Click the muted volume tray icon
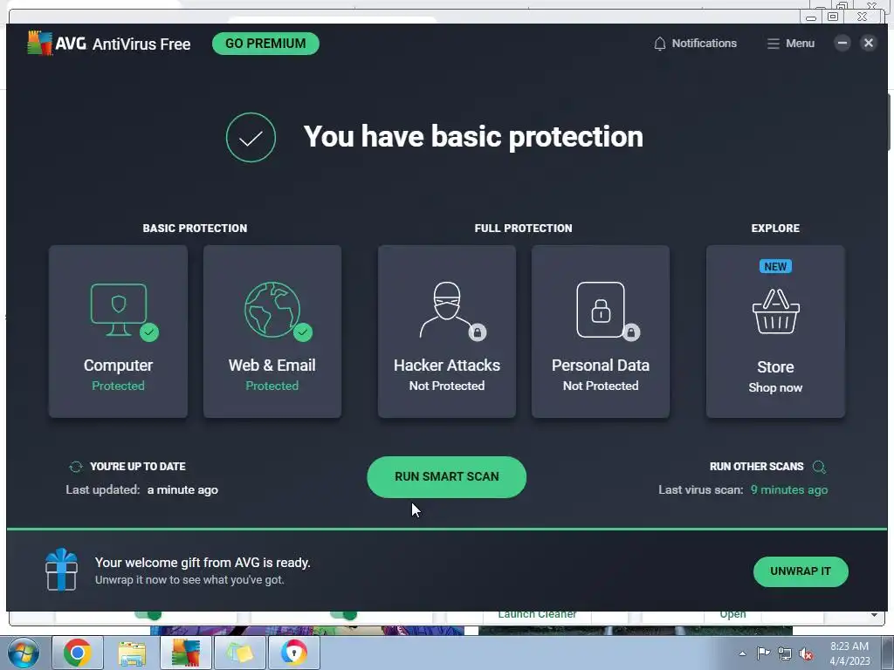 (806, 654)
